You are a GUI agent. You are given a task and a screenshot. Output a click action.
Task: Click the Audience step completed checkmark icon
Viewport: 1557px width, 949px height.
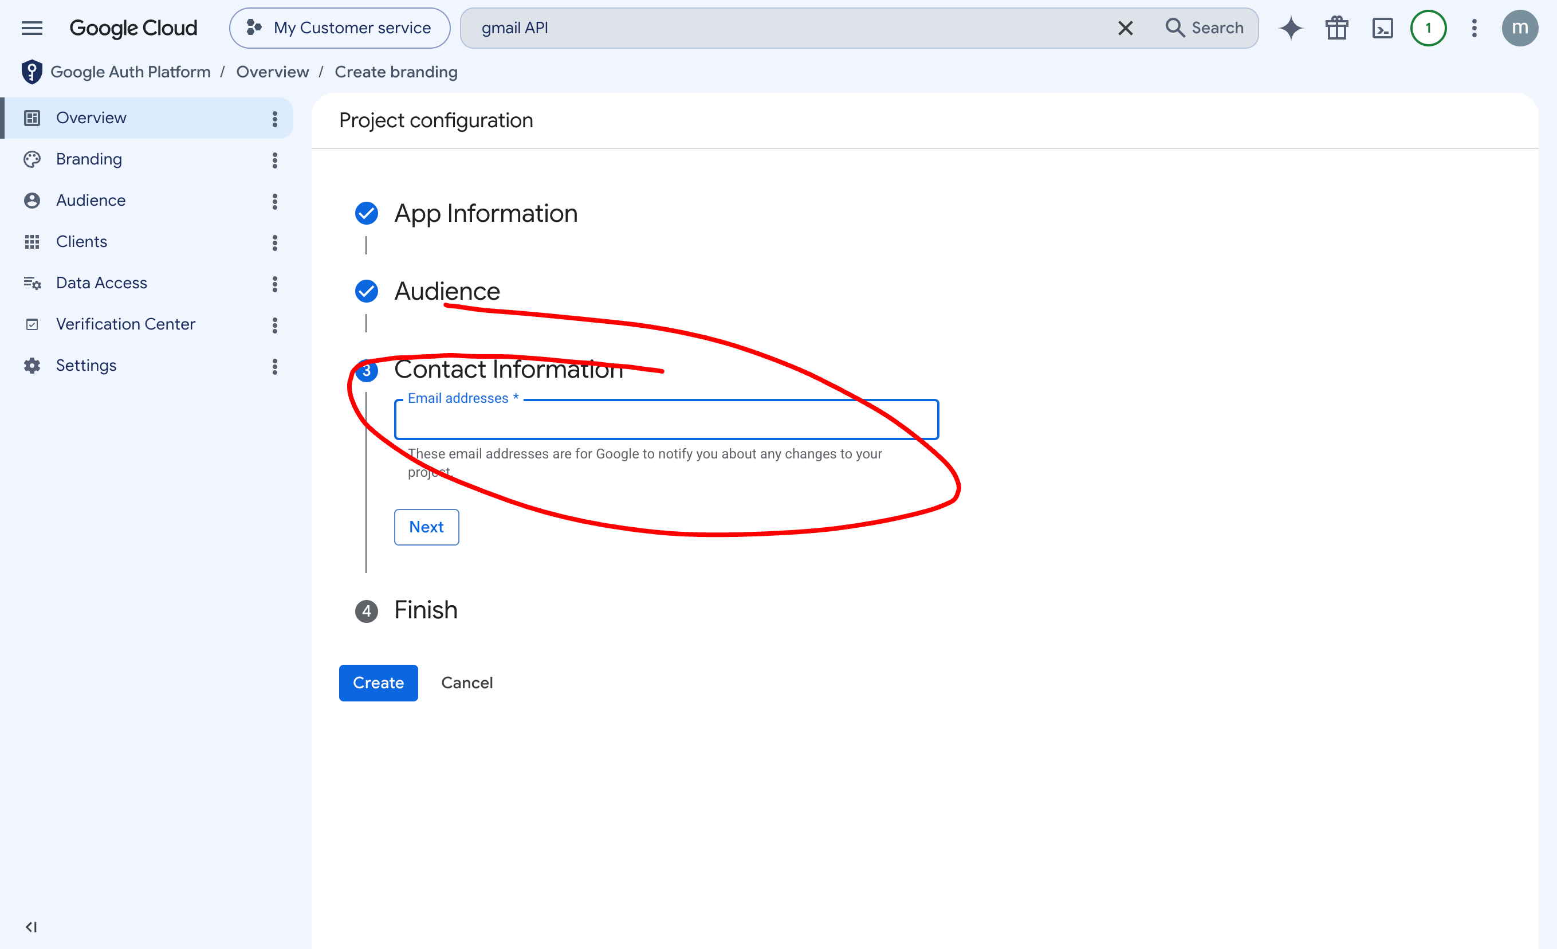367,292
